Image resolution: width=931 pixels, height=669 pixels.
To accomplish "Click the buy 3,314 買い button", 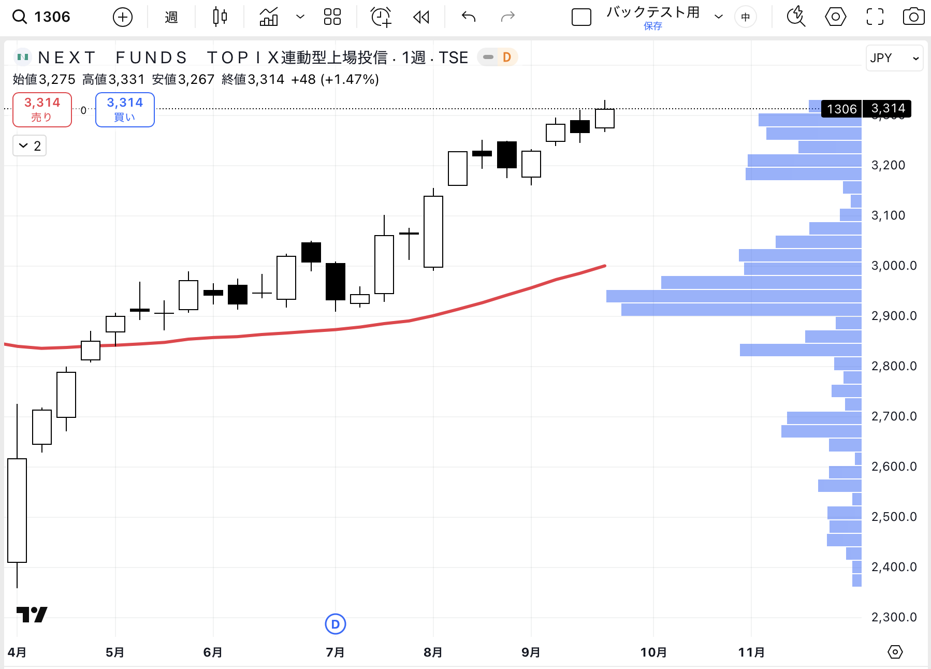I will coord(125,110).
